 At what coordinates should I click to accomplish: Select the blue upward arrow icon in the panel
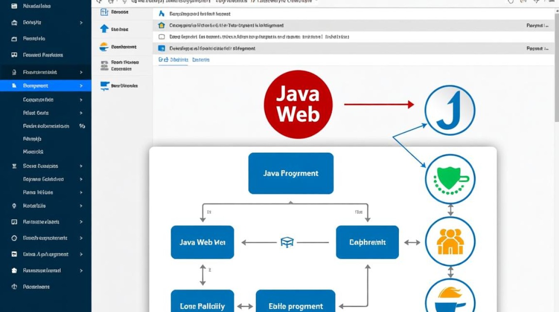point(104,29)
